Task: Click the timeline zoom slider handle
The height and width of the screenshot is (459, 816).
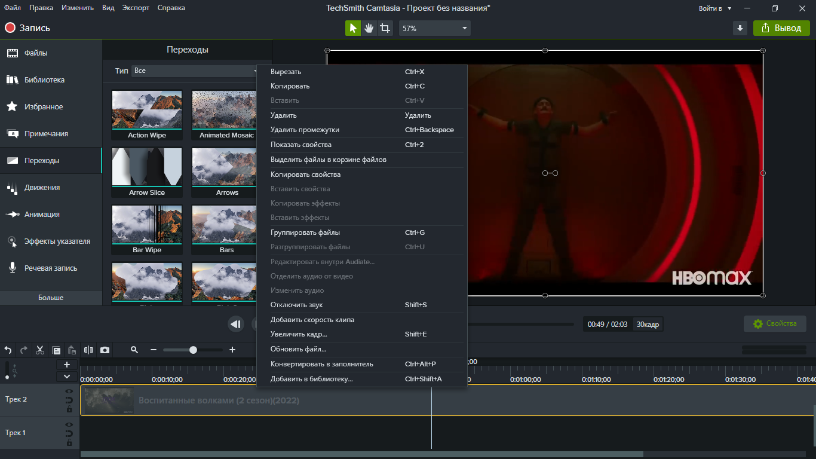Action: point(193,350)
